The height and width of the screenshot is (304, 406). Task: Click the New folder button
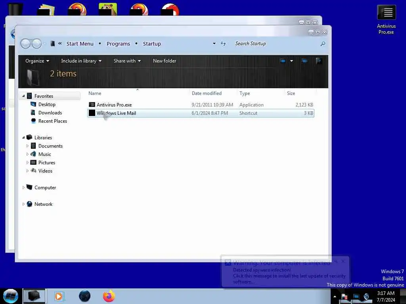coord(165,61)
